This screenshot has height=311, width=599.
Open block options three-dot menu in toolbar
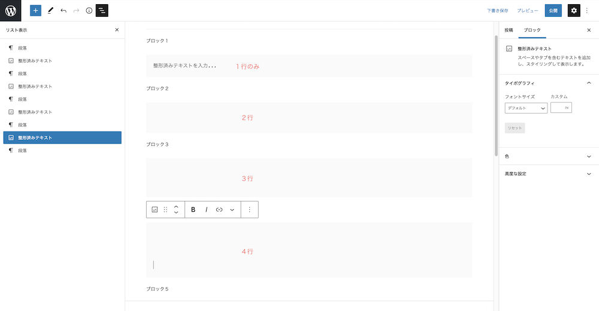pos(249,209)
